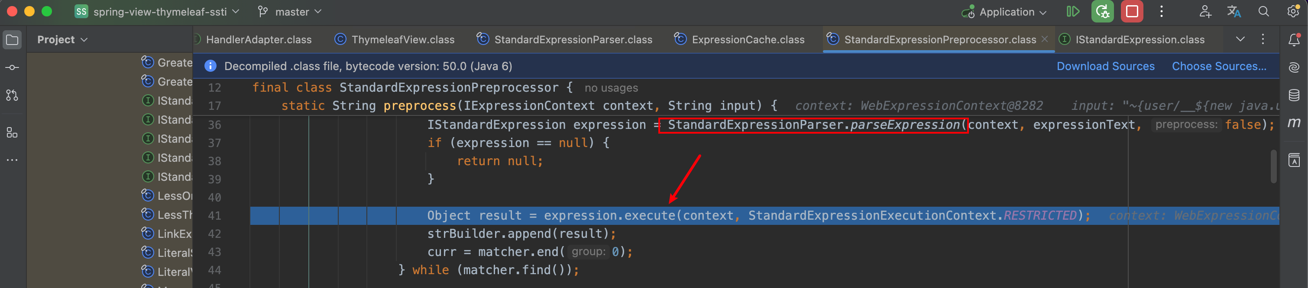Open the master branch dropdown
The image size is (1308, 288).
(289, 12)
